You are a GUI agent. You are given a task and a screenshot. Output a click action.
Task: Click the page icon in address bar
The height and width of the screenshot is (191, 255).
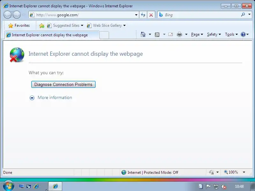[32, 15]
